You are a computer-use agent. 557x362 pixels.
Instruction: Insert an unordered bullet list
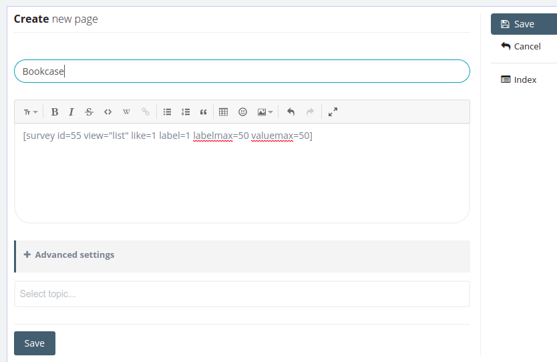pyautogui.click(x=167, y=112)
